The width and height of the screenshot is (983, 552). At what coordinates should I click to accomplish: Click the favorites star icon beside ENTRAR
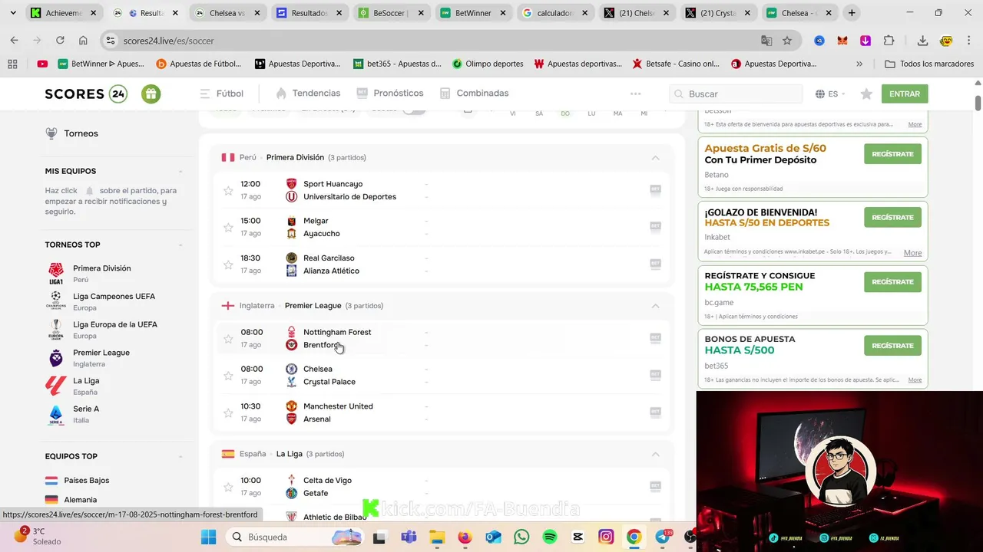click(866, 94)
